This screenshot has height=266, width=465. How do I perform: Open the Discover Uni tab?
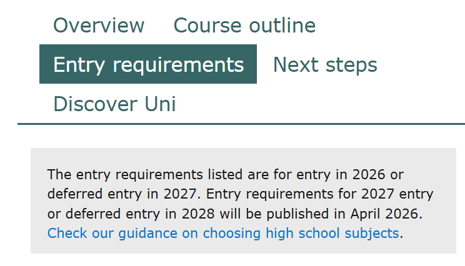114,104
